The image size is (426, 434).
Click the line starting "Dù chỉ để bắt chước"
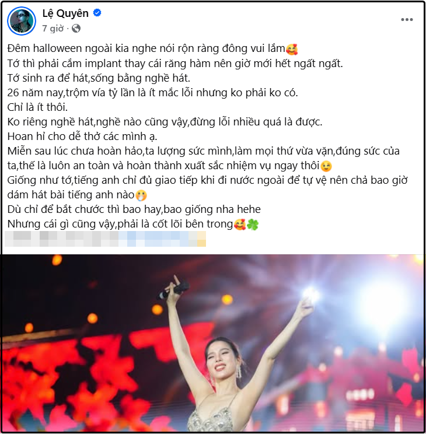pos(134,209)
